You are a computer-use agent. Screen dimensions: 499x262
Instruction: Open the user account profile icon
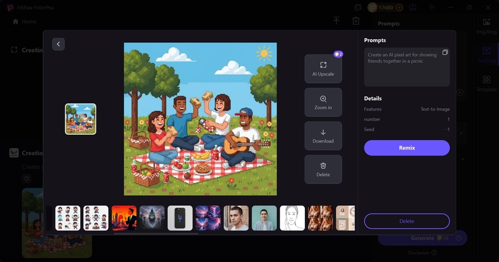coord(413,8)
